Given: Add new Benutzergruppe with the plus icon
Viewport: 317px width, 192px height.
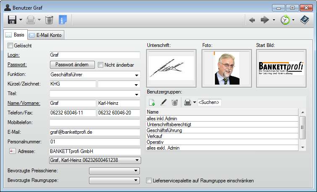Looking at the screenshot, I should point(152,102).
